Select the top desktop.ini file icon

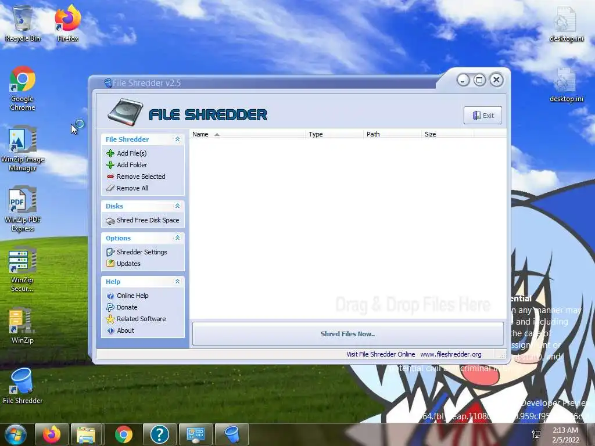click(567, 24)
